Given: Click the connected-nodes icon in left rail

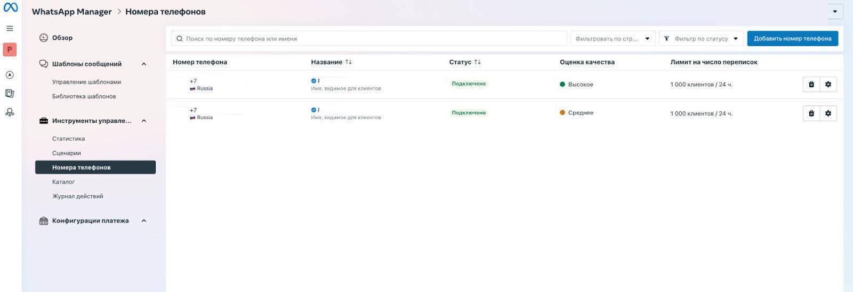Looking at the screenshot, I should (10, 112).
